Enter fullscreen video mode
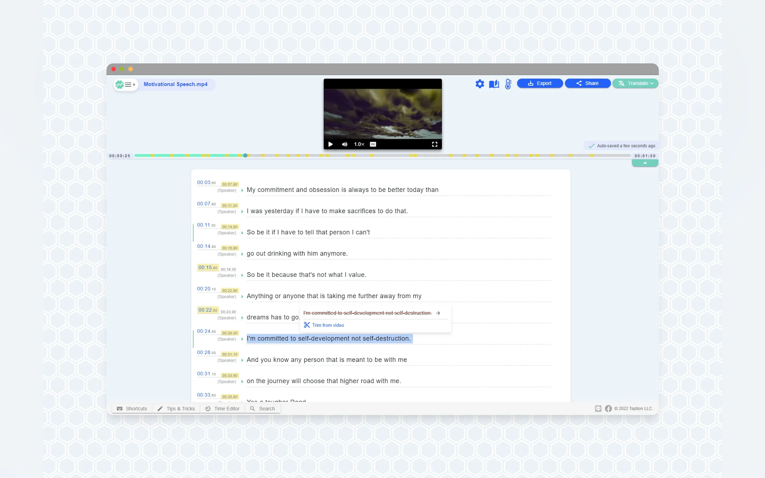The height and width of the screenshot is (478, 765). (x=435, y=144)
